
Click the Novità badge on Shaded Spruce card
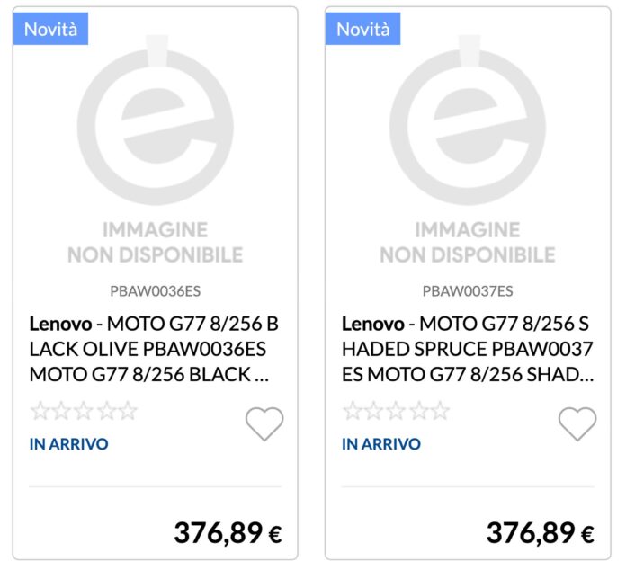[363, 29]
